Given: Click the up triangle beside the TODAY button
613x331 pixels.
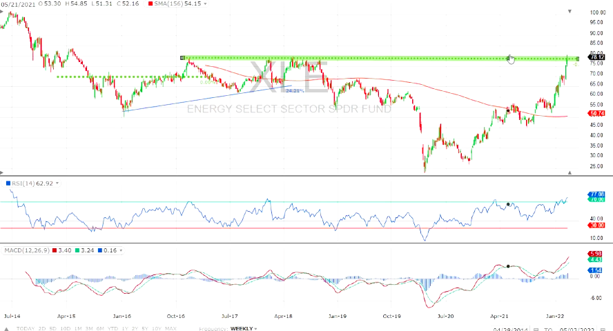Looking at the screenshot, I should click(6, 329).
